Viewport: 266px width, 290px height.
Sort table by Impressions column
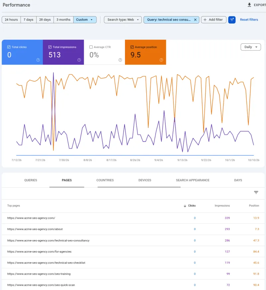(x=222, y=206)
